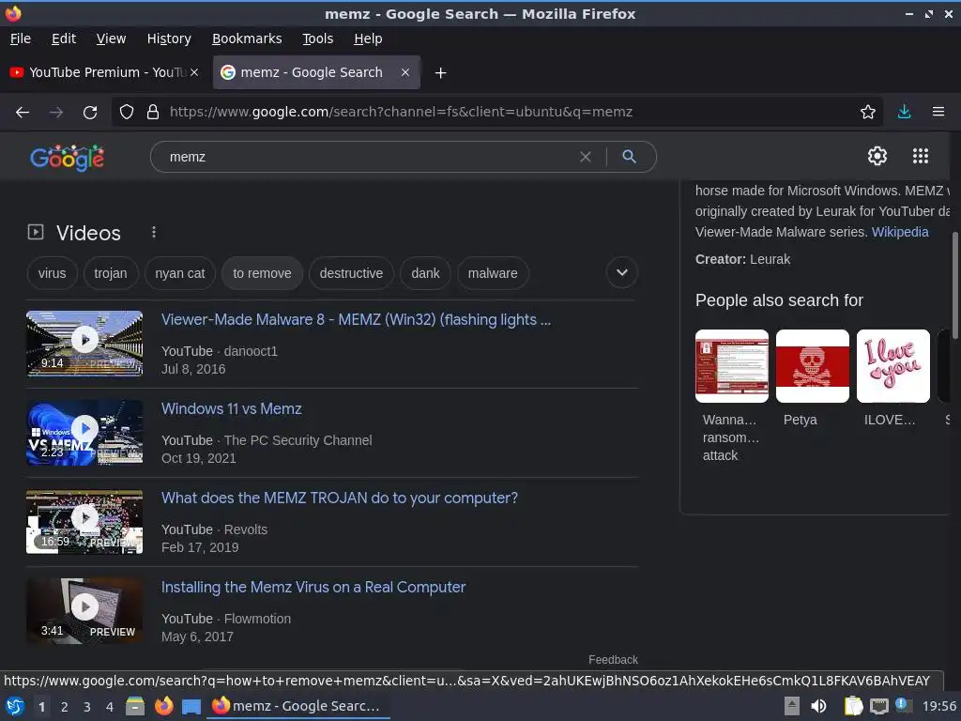The width and height of the screenshot is (961, 721).
Task: Click the forward navigation arrow
Action: (55, 113)
